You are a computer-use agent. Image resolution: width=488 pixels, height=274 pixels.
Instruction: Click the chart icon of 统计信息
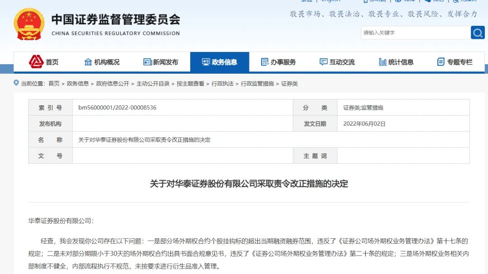click(383, 62)
